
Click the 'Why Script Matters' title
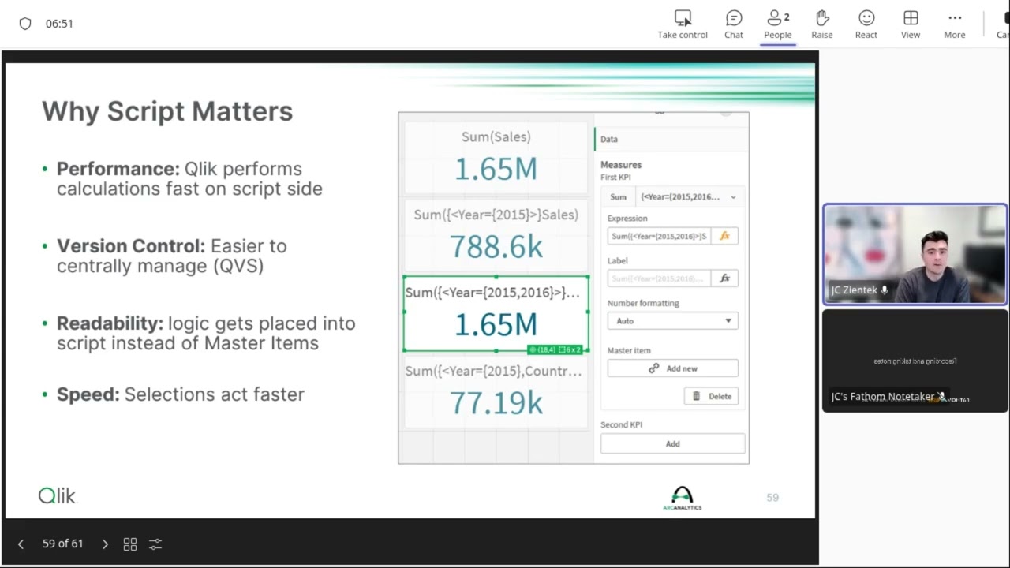pos(167,111)
